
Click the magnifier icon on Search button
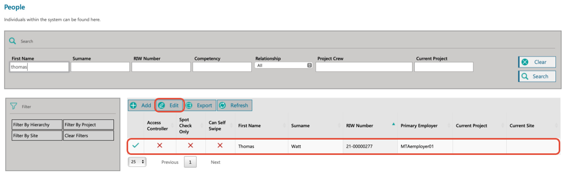pyautogui.click(x=525, y=76)
